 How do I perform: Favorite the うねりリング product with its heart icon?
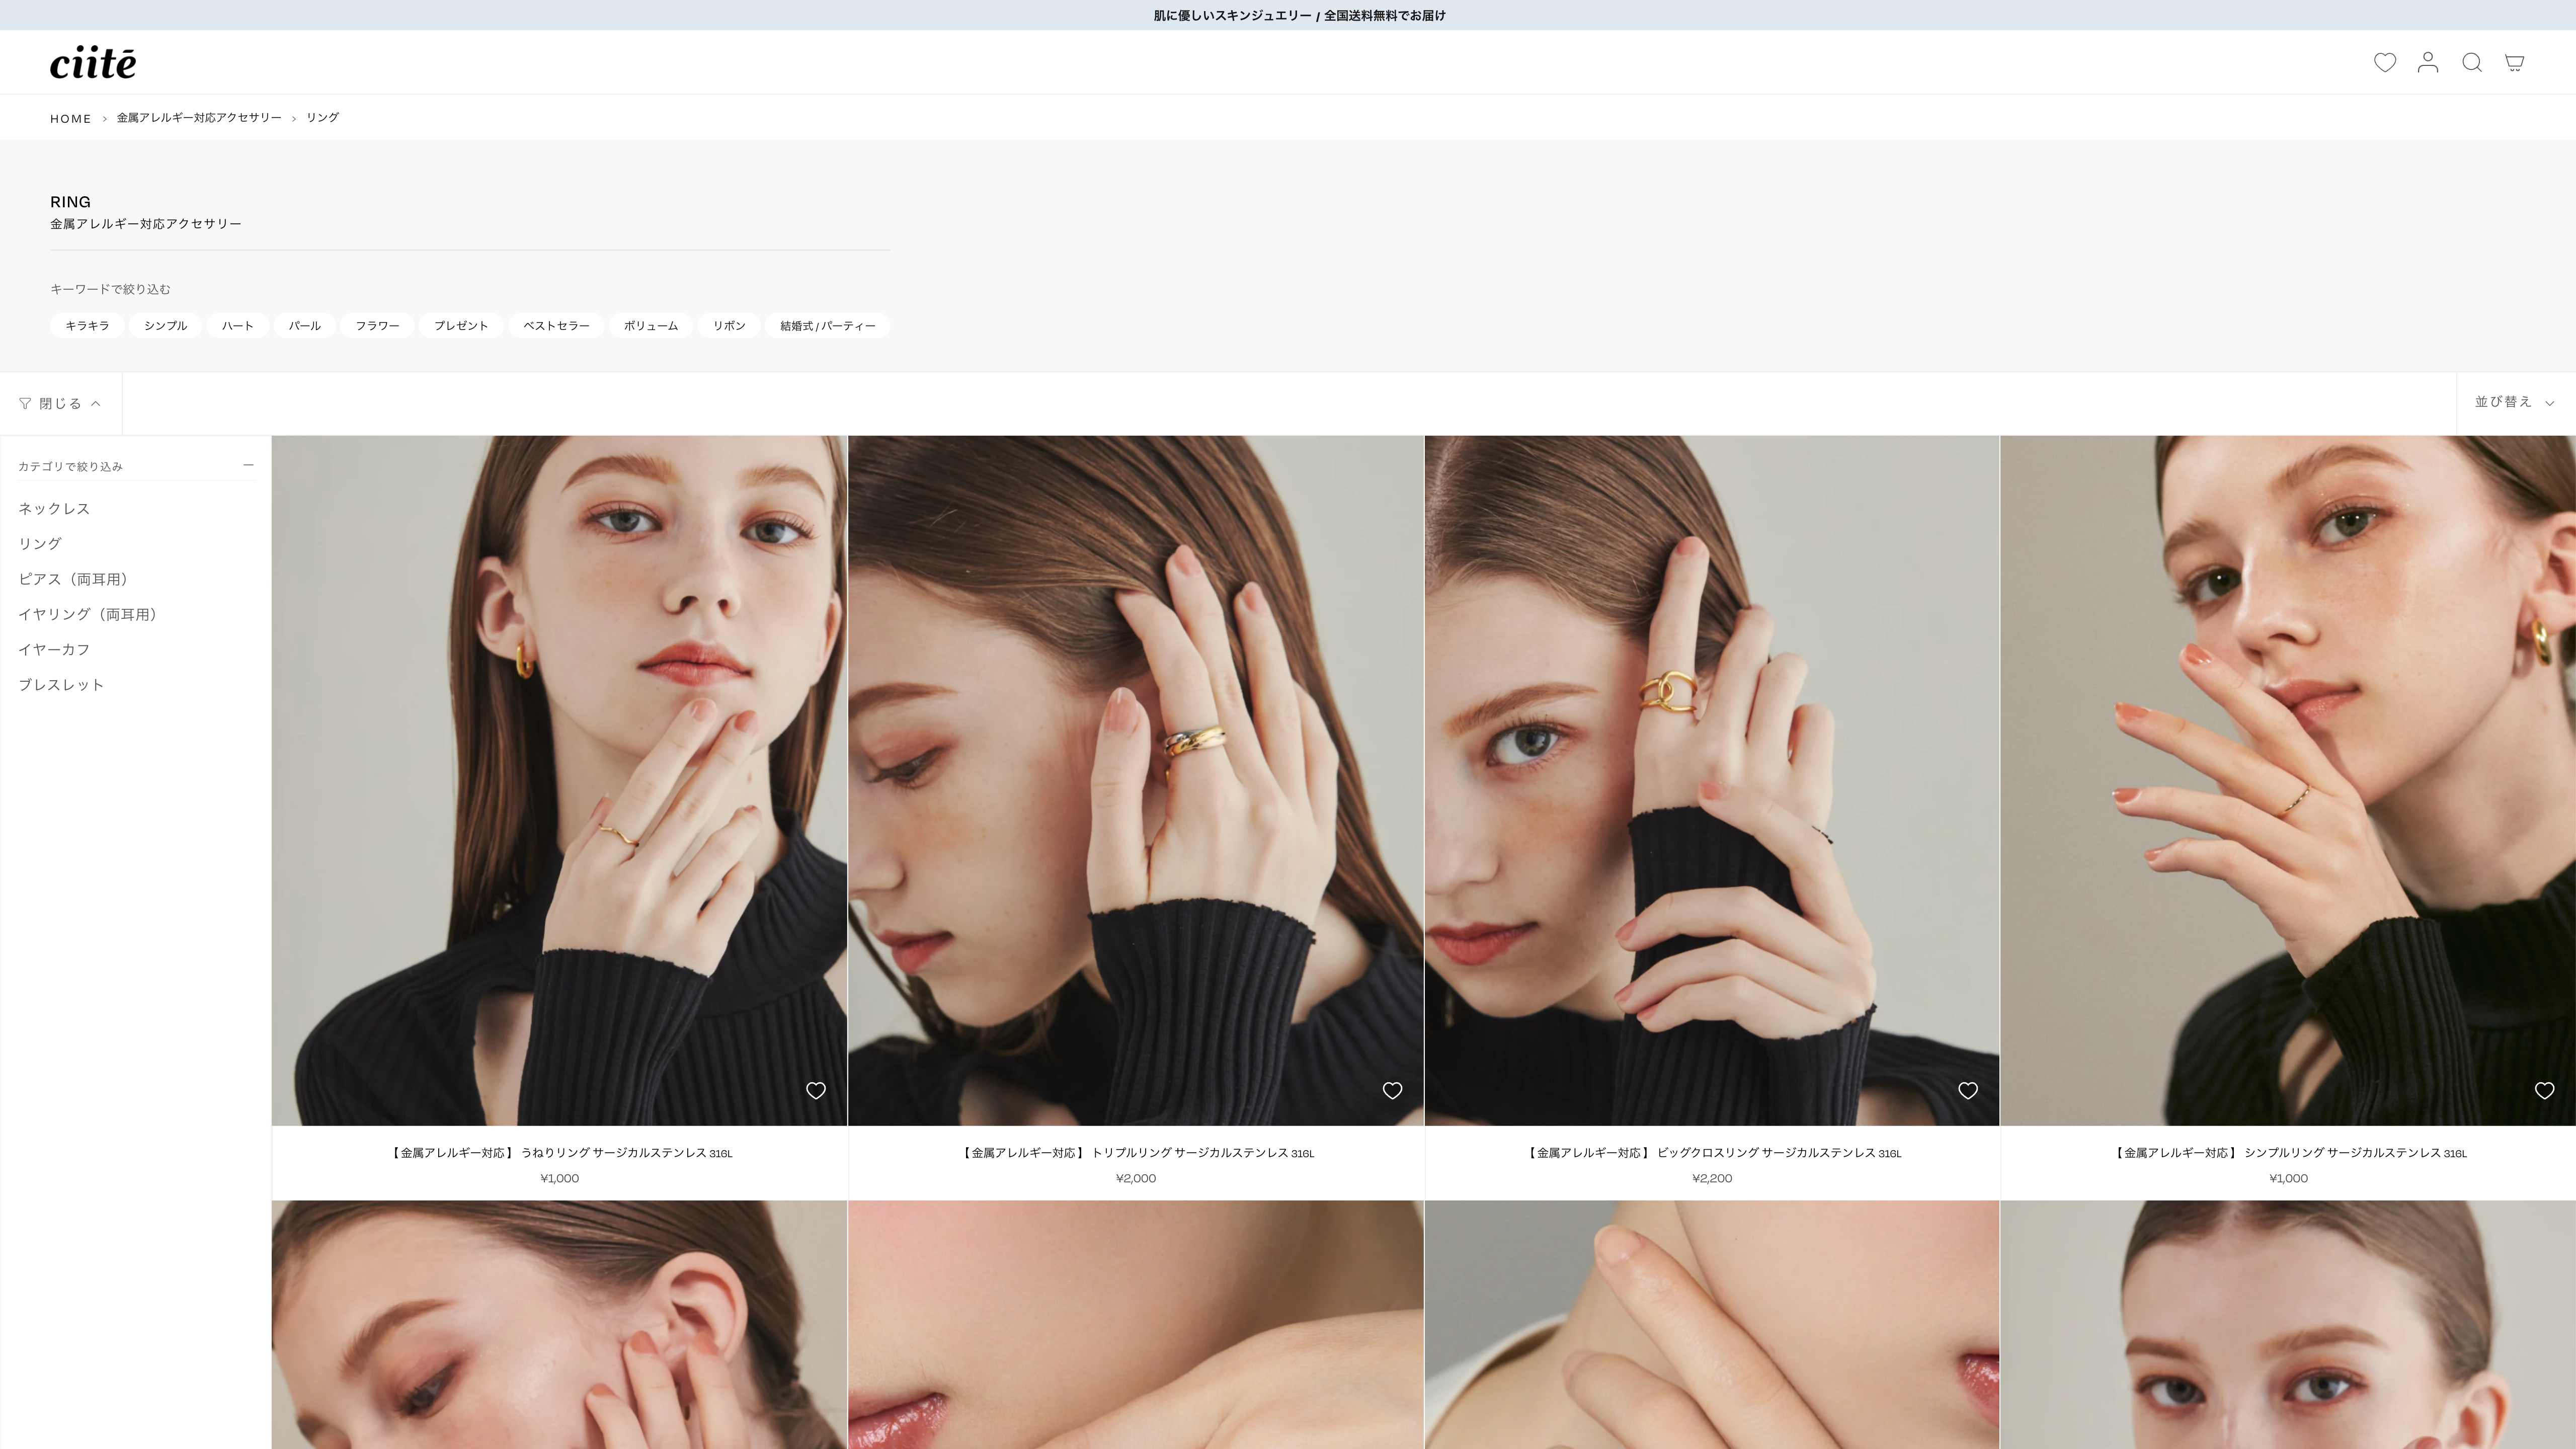[816, 1090]
